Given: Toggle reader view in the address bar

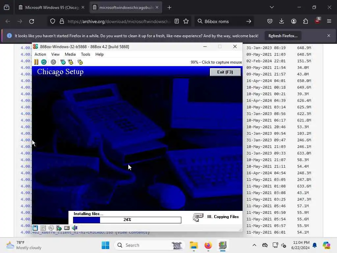Looking at the screenshot, I should click(177, 21).
